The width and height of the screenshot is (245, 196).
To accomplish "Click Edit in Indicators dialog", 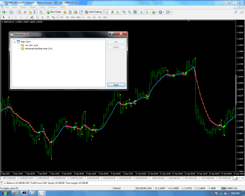I will (x=116, y=42).
